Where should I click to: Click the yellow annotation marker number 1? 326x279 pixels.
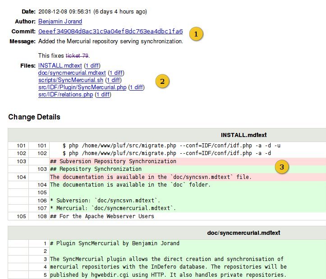[x=196, y=34]
